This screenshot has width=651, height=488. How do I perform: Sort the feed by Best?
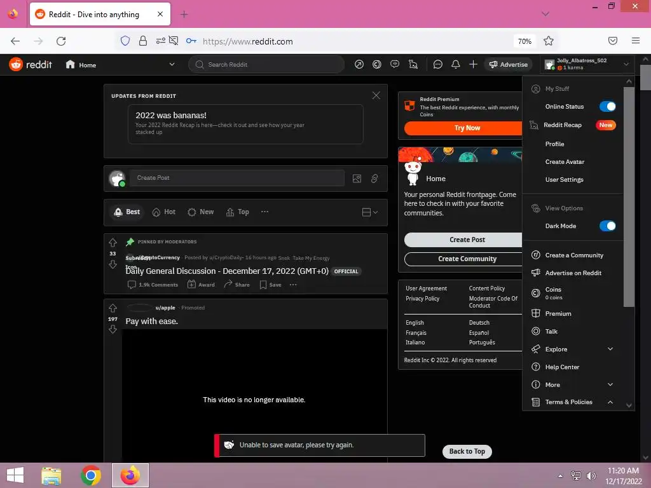pyautogui.click(x=127, y=212)
